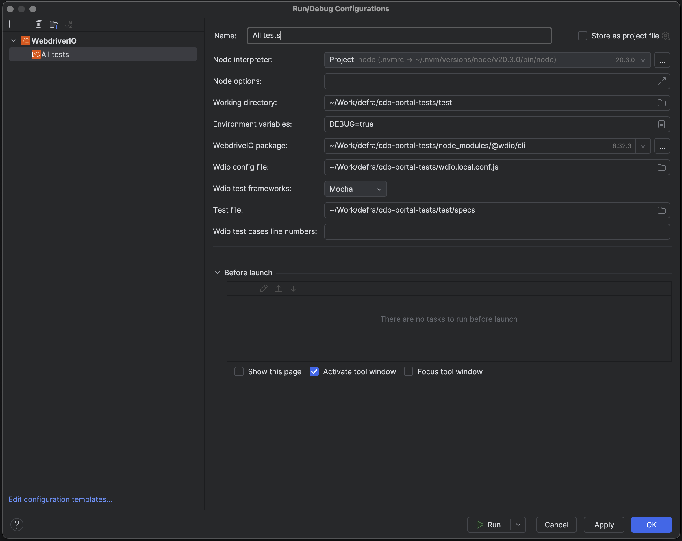Click the Wdio test cases line numbers field

pyautogui.click(x=497, y=232)
